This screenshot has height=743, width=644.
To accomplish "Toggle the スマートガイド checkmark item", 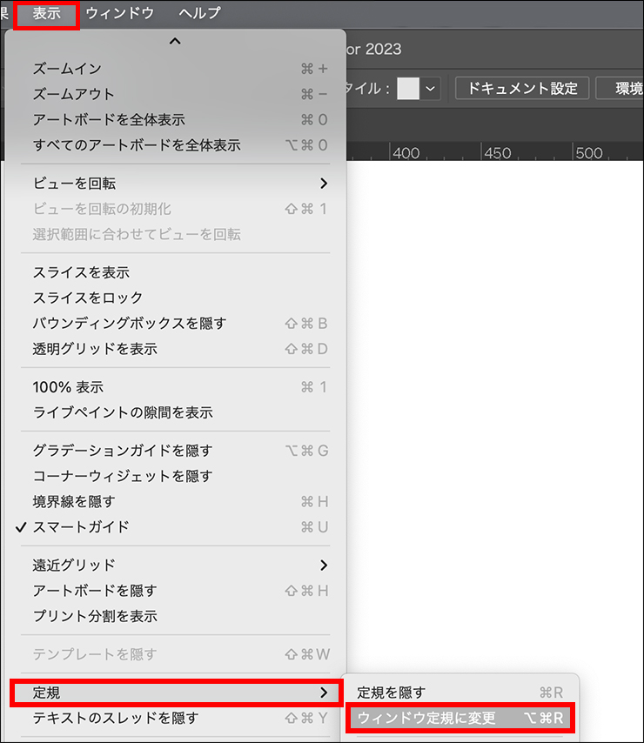I will tap(81, 527).
